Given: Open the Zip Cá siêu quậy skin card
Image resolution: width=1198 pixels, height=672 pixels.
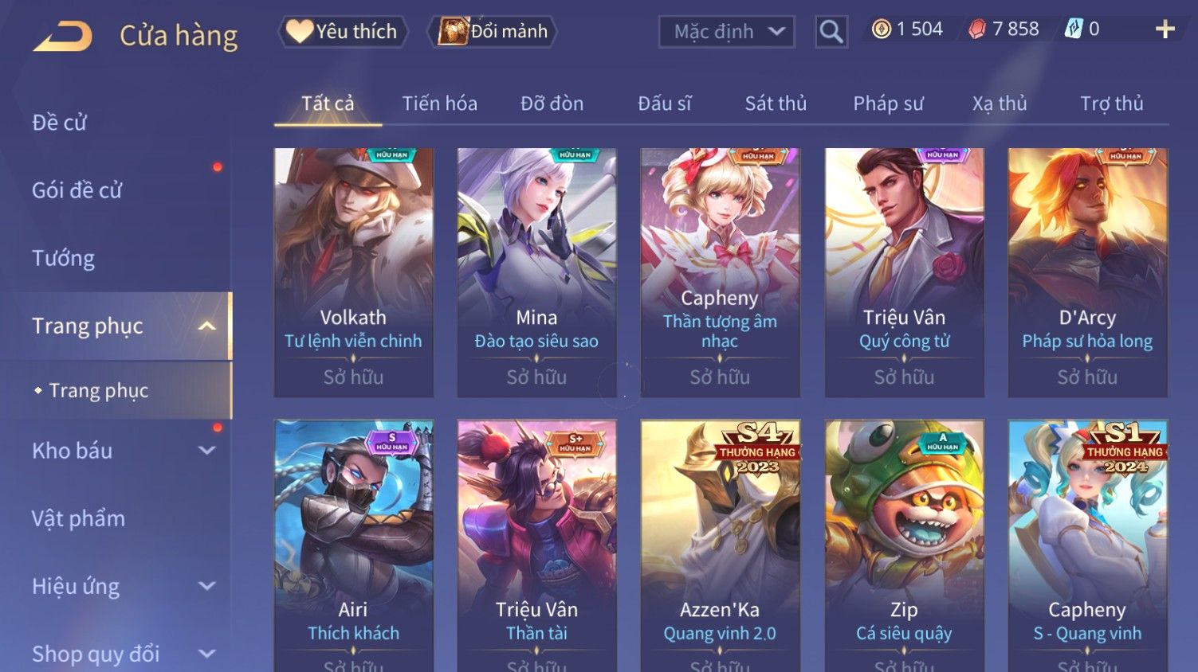Looking at the screenshot, I should 904,545.
